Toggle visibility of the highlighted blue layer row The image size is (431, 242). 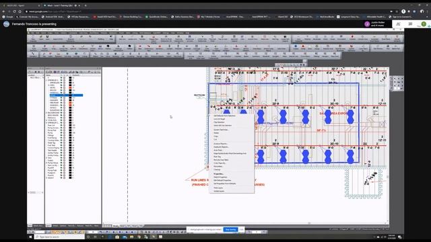coord(61,95)
